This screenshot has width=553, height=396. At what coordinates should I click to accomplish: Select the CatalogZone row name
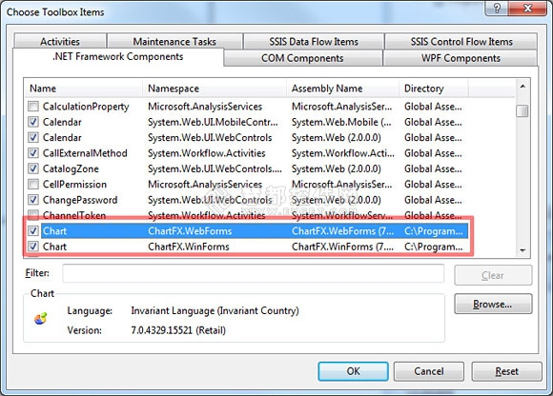71,168
